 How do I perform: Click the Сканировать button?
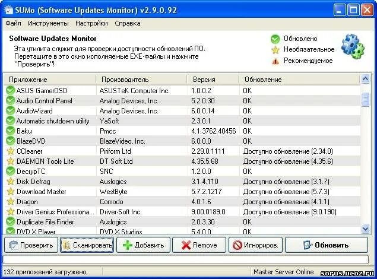pyautogui.click(x=87, y=245)
